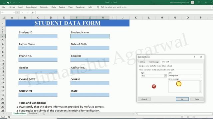Switch to Settings tab in Data Validation
Image resolution: width=213 pixels, height=119 pixels.
point(142,62)
